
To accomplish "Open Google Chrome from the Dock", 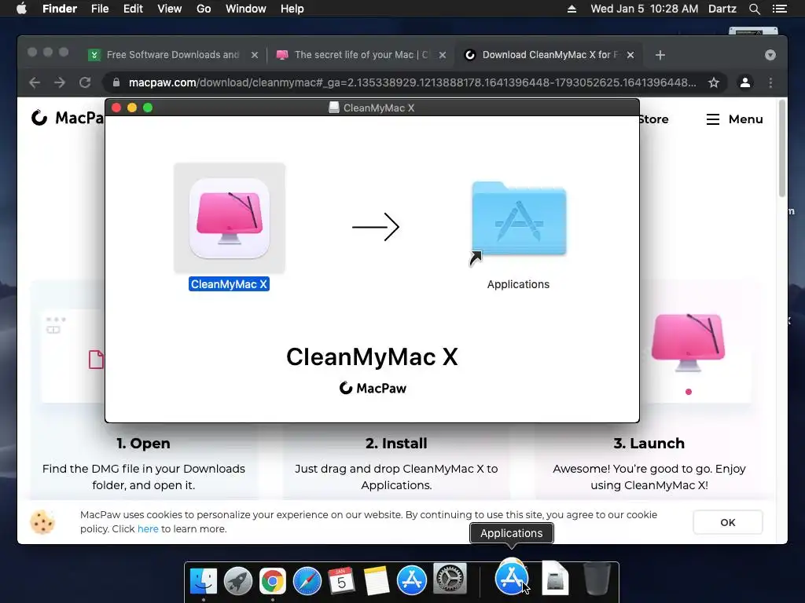I will click(273, 581).
